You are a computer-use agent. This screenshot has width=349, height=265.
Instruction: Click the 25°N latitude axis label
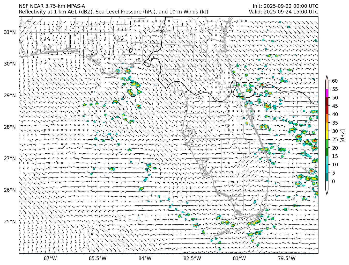coord(10,221)
